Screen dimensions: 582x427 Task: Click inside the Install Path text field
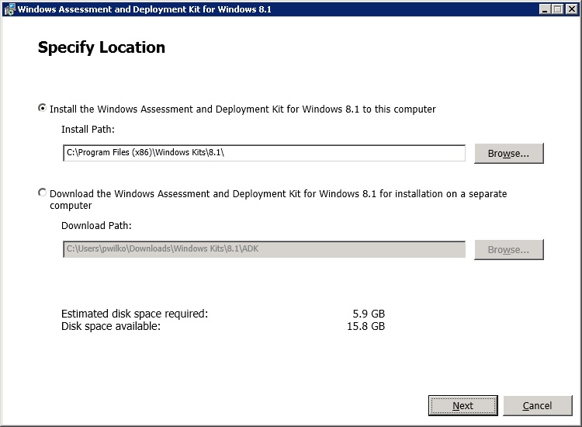tap(264, 153)
